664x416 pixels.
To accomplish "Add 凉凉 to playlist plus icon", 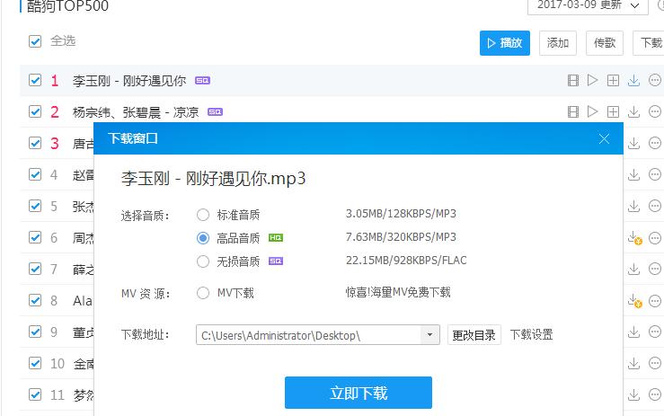I will pos(613,111).
